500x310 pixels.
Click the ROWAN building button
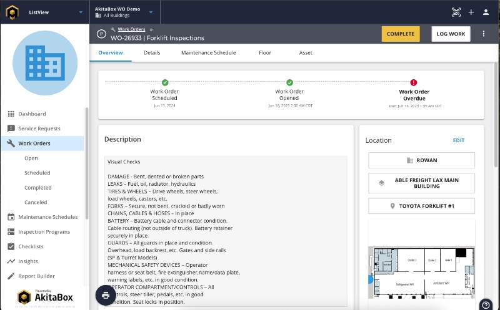421,160
